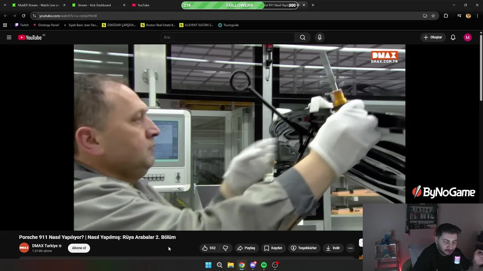This screenshot has width=483, height=271.
Task: Switch to Chrome taskbar icon
Action: point(242,265)
